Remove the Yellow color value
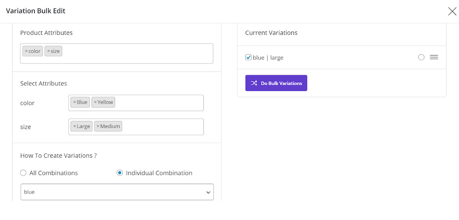This screenshot has width=459, height=220. pyautogui.click(x=95, y=102)
